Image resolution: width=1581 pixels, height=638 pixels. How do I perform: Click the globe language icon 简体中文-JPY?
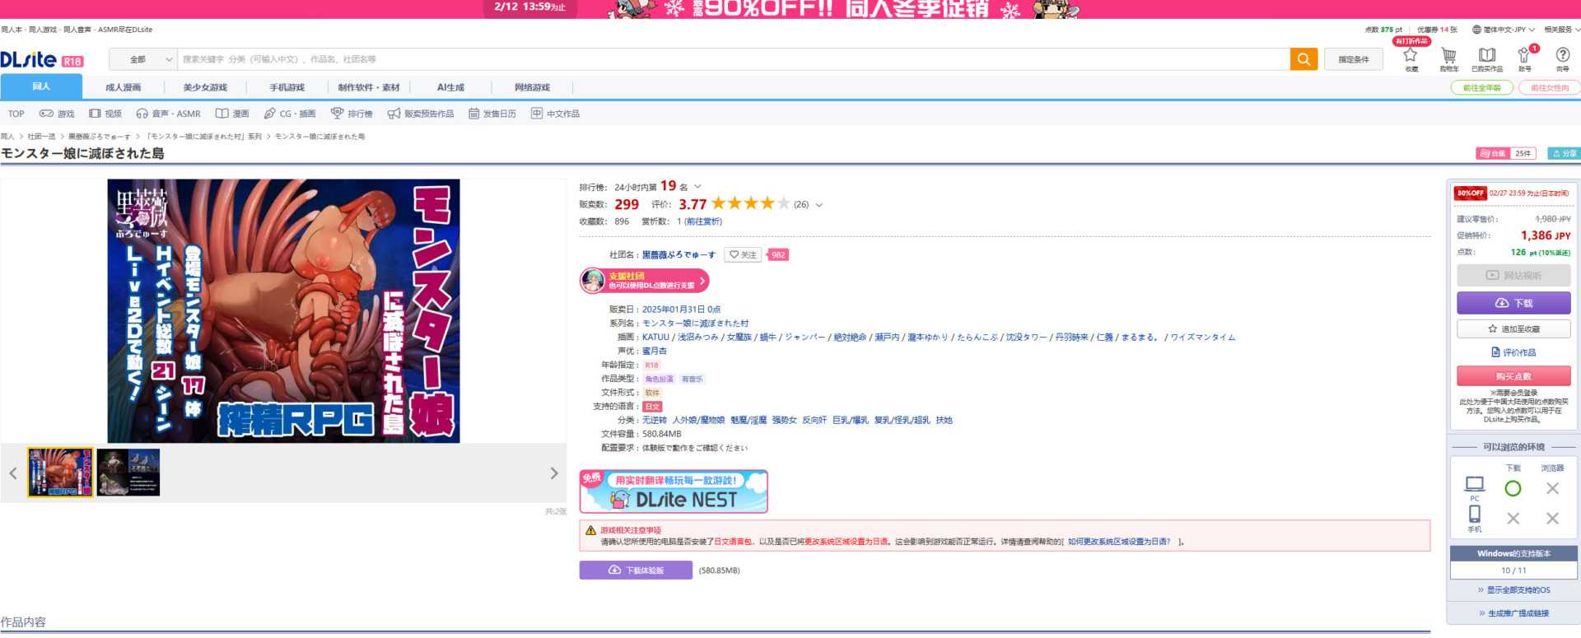[1504, 30]
